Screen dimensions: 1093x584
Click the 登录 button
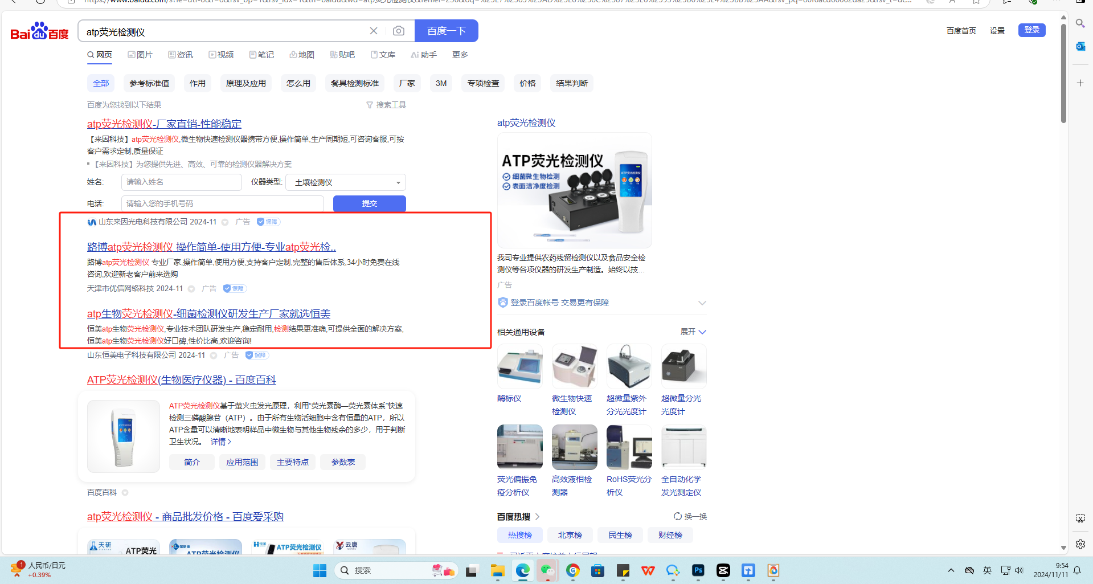coord(1032,30)
